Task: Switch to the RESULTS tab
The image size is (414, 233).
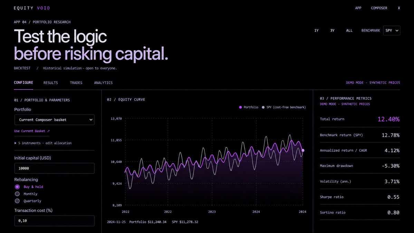Action: pos(50,83)
